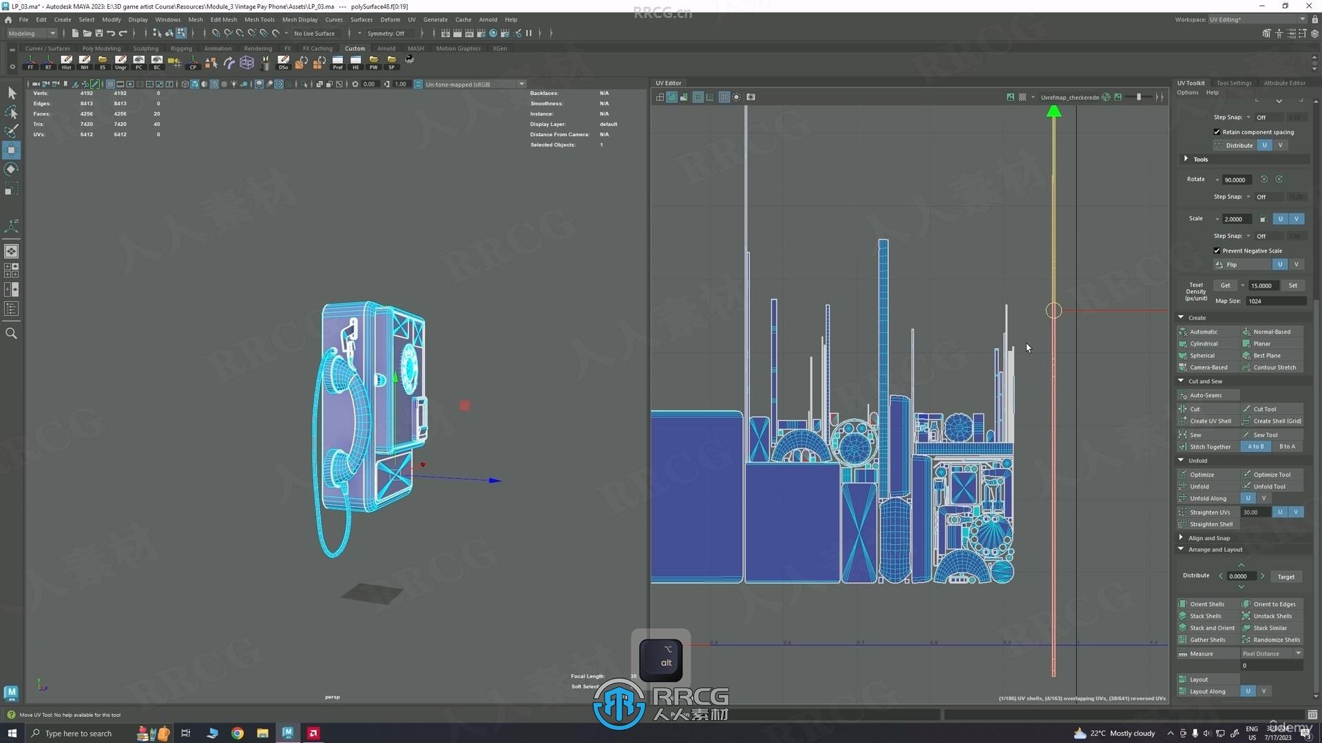Click the Windows Start button
This screenshot has height=743, width=1322.
(12, 733)
